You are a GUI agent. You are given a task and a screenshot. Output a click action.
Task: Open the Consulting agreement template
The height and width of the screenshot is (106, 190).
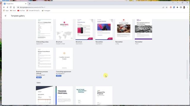click(64, 59)
